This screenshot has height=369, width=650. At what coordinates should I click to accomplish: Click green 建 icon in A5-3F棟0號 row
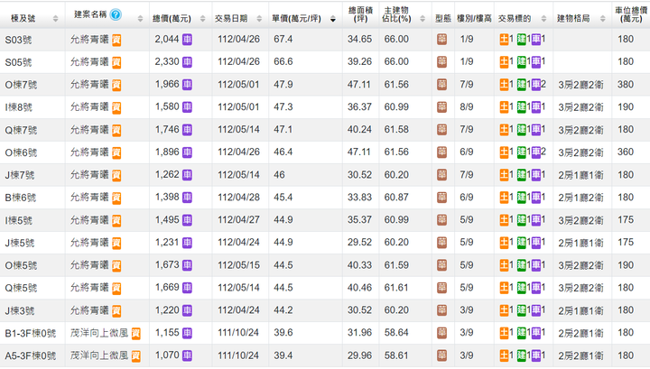pos(521,355)
